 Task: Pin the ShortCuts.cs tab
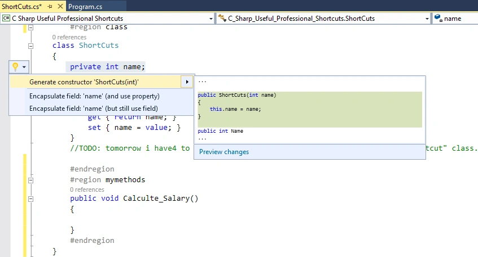(x=50, y=6)
